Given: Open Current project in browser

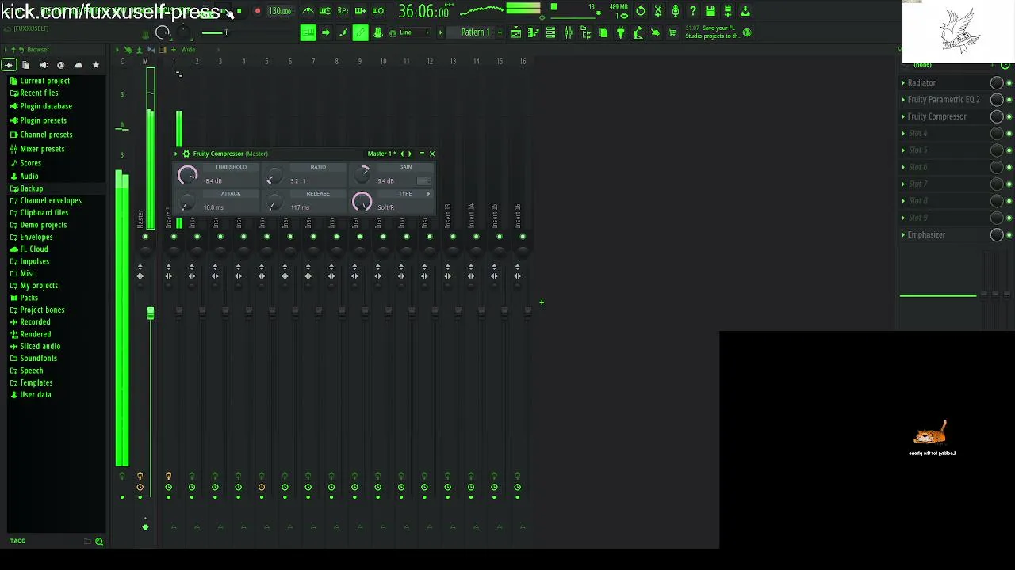Looking at the screenshot, I should tap(44, 81).
